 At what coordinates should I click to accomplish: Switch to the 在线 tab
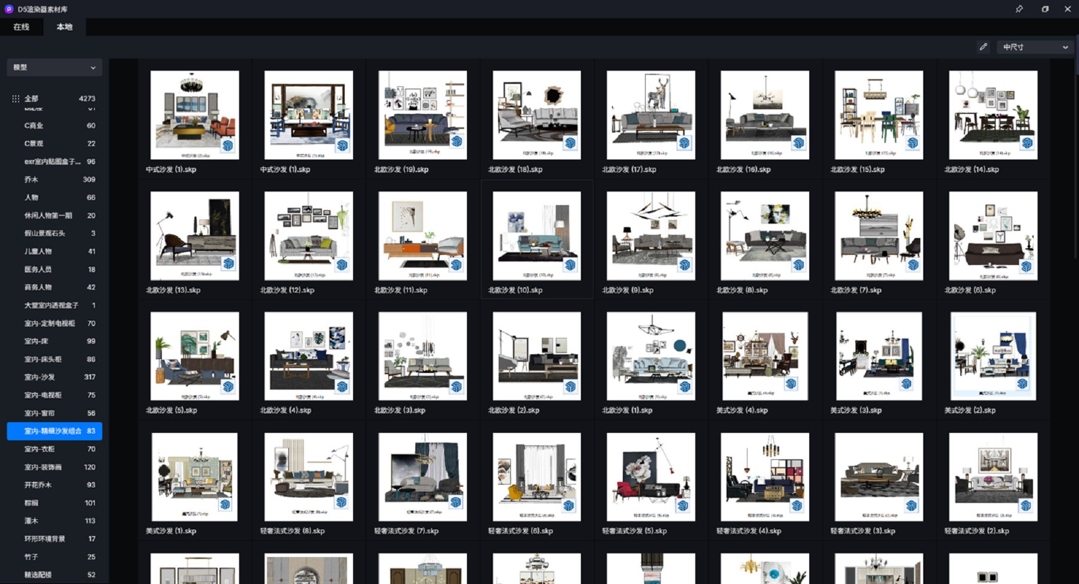point(22,27)
